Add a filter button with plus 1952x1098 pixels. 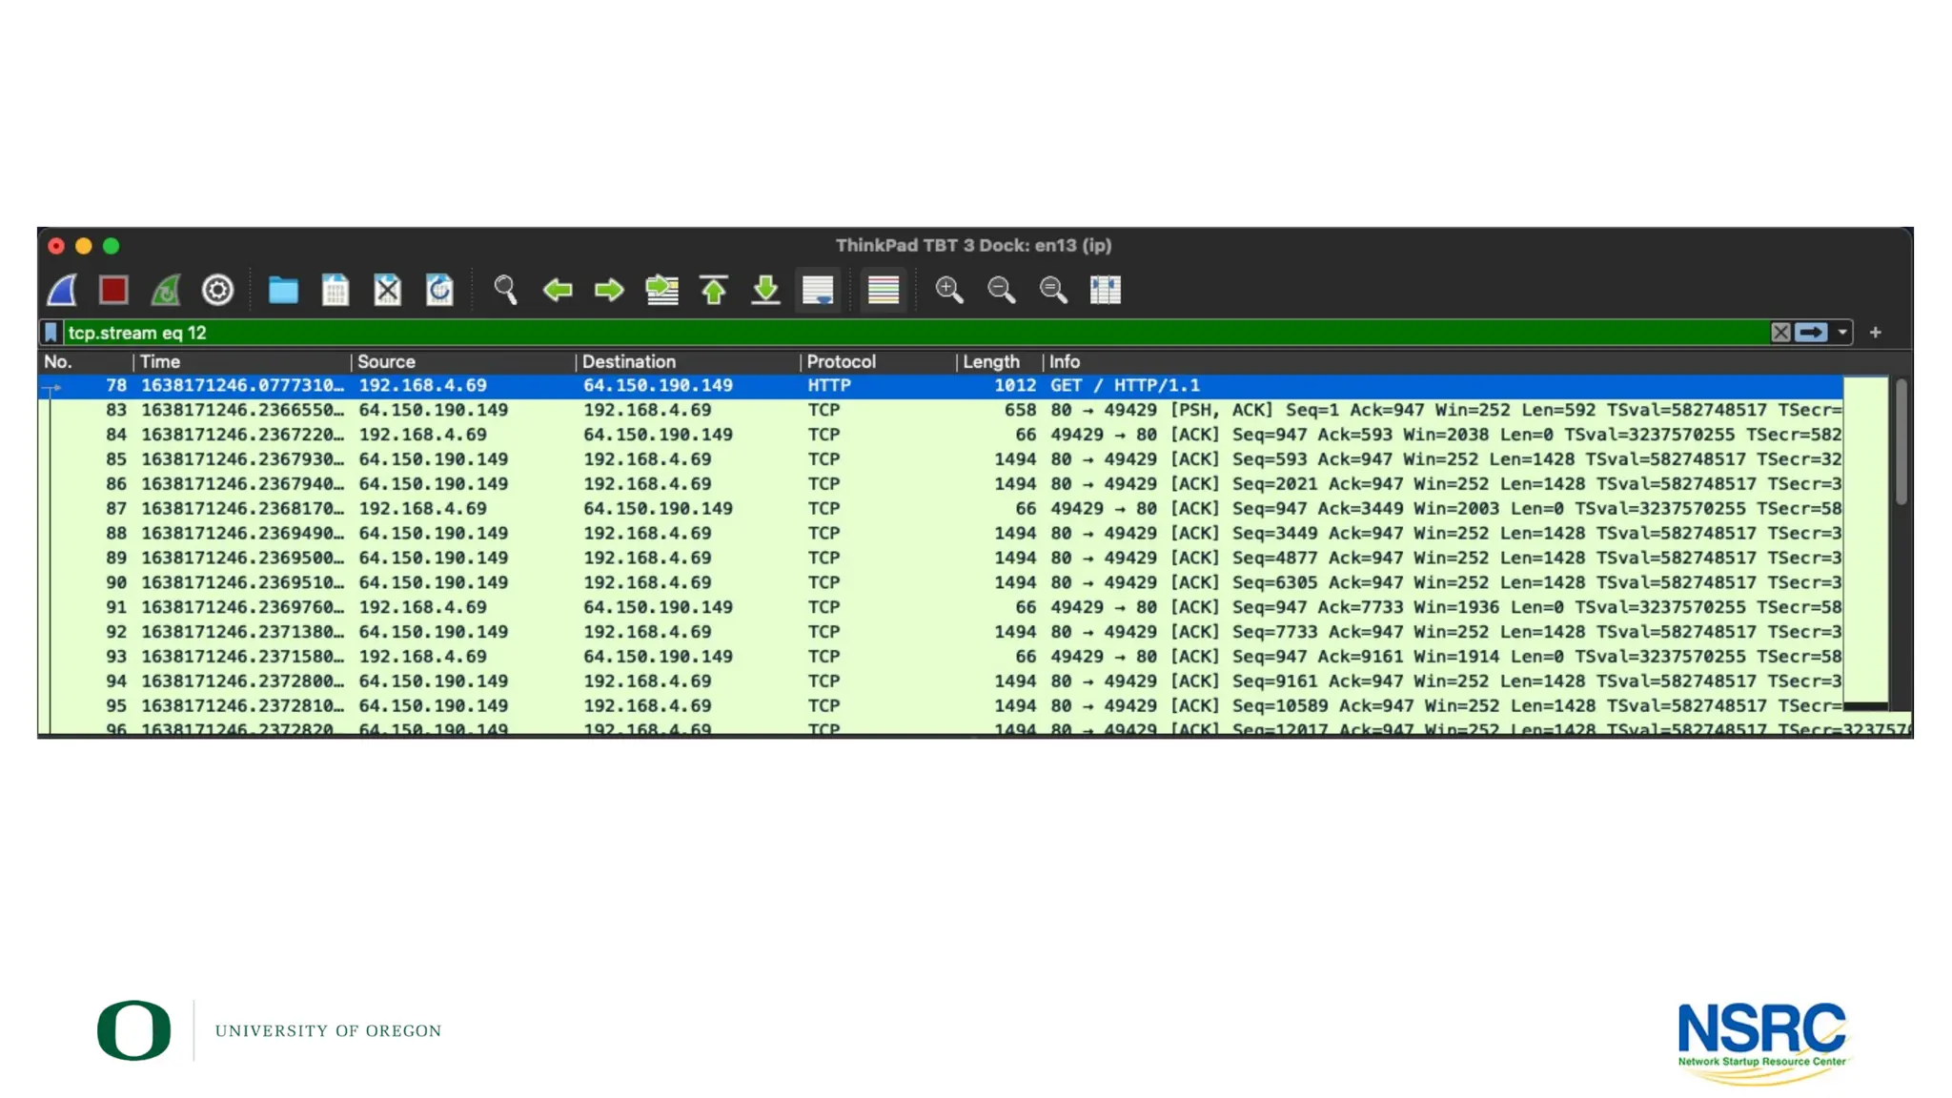[x=1875, y=333]
